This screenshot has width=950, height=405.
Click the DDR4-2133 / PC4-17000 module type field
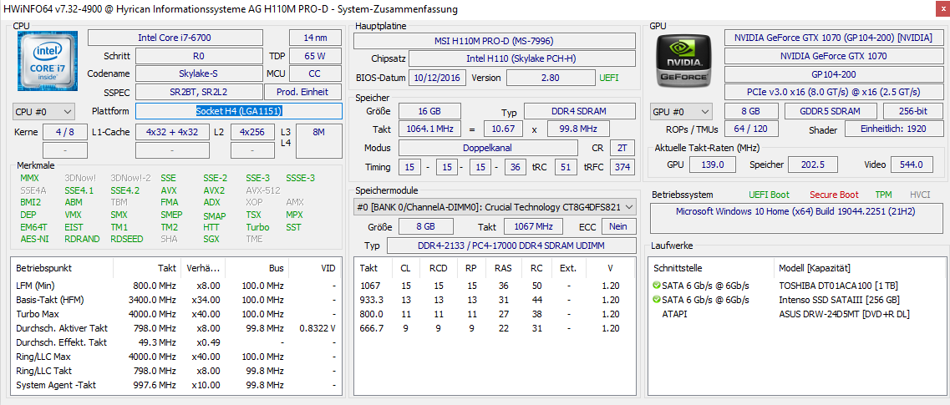511,246
